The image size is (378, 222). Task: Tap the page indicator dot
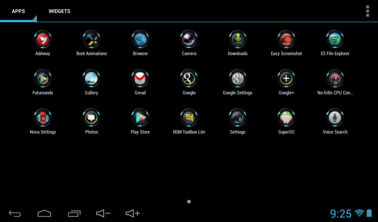click(x=189, y=202)
